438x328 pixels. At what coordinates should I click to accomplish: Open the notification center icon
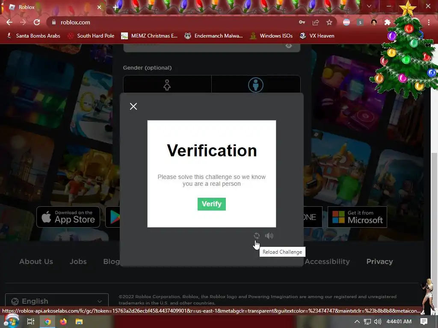click(x=424, y=322)
